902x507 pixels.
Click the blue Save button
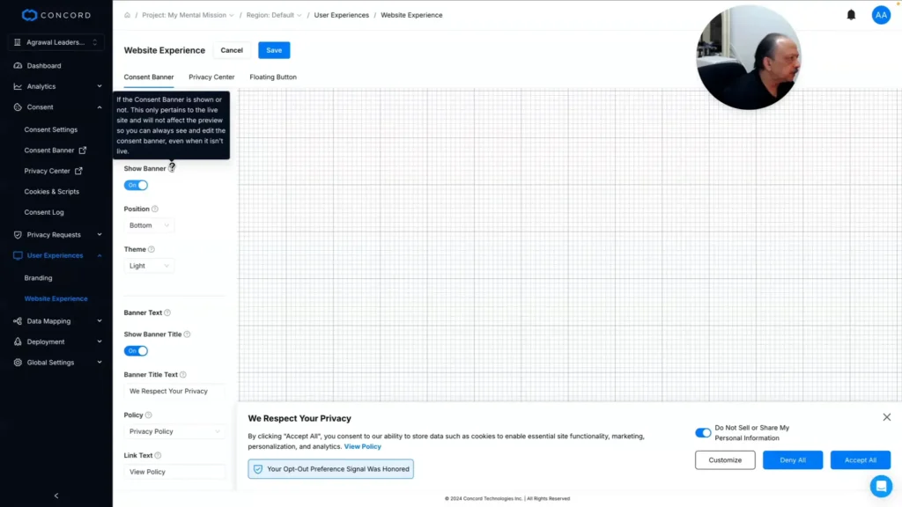click(274, 50)
